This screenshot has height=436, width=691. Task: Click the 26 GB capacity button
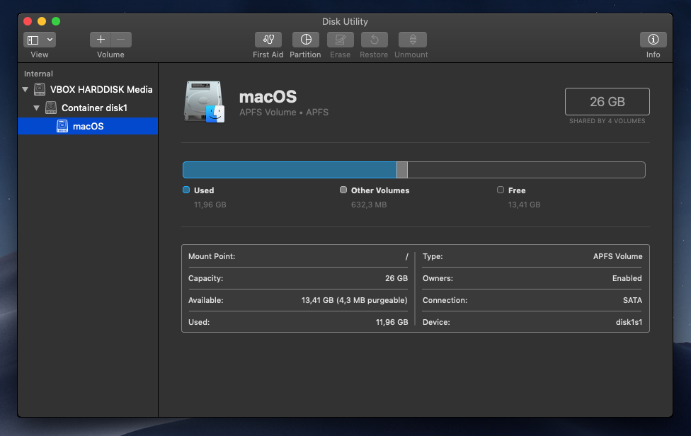[607, 101]
